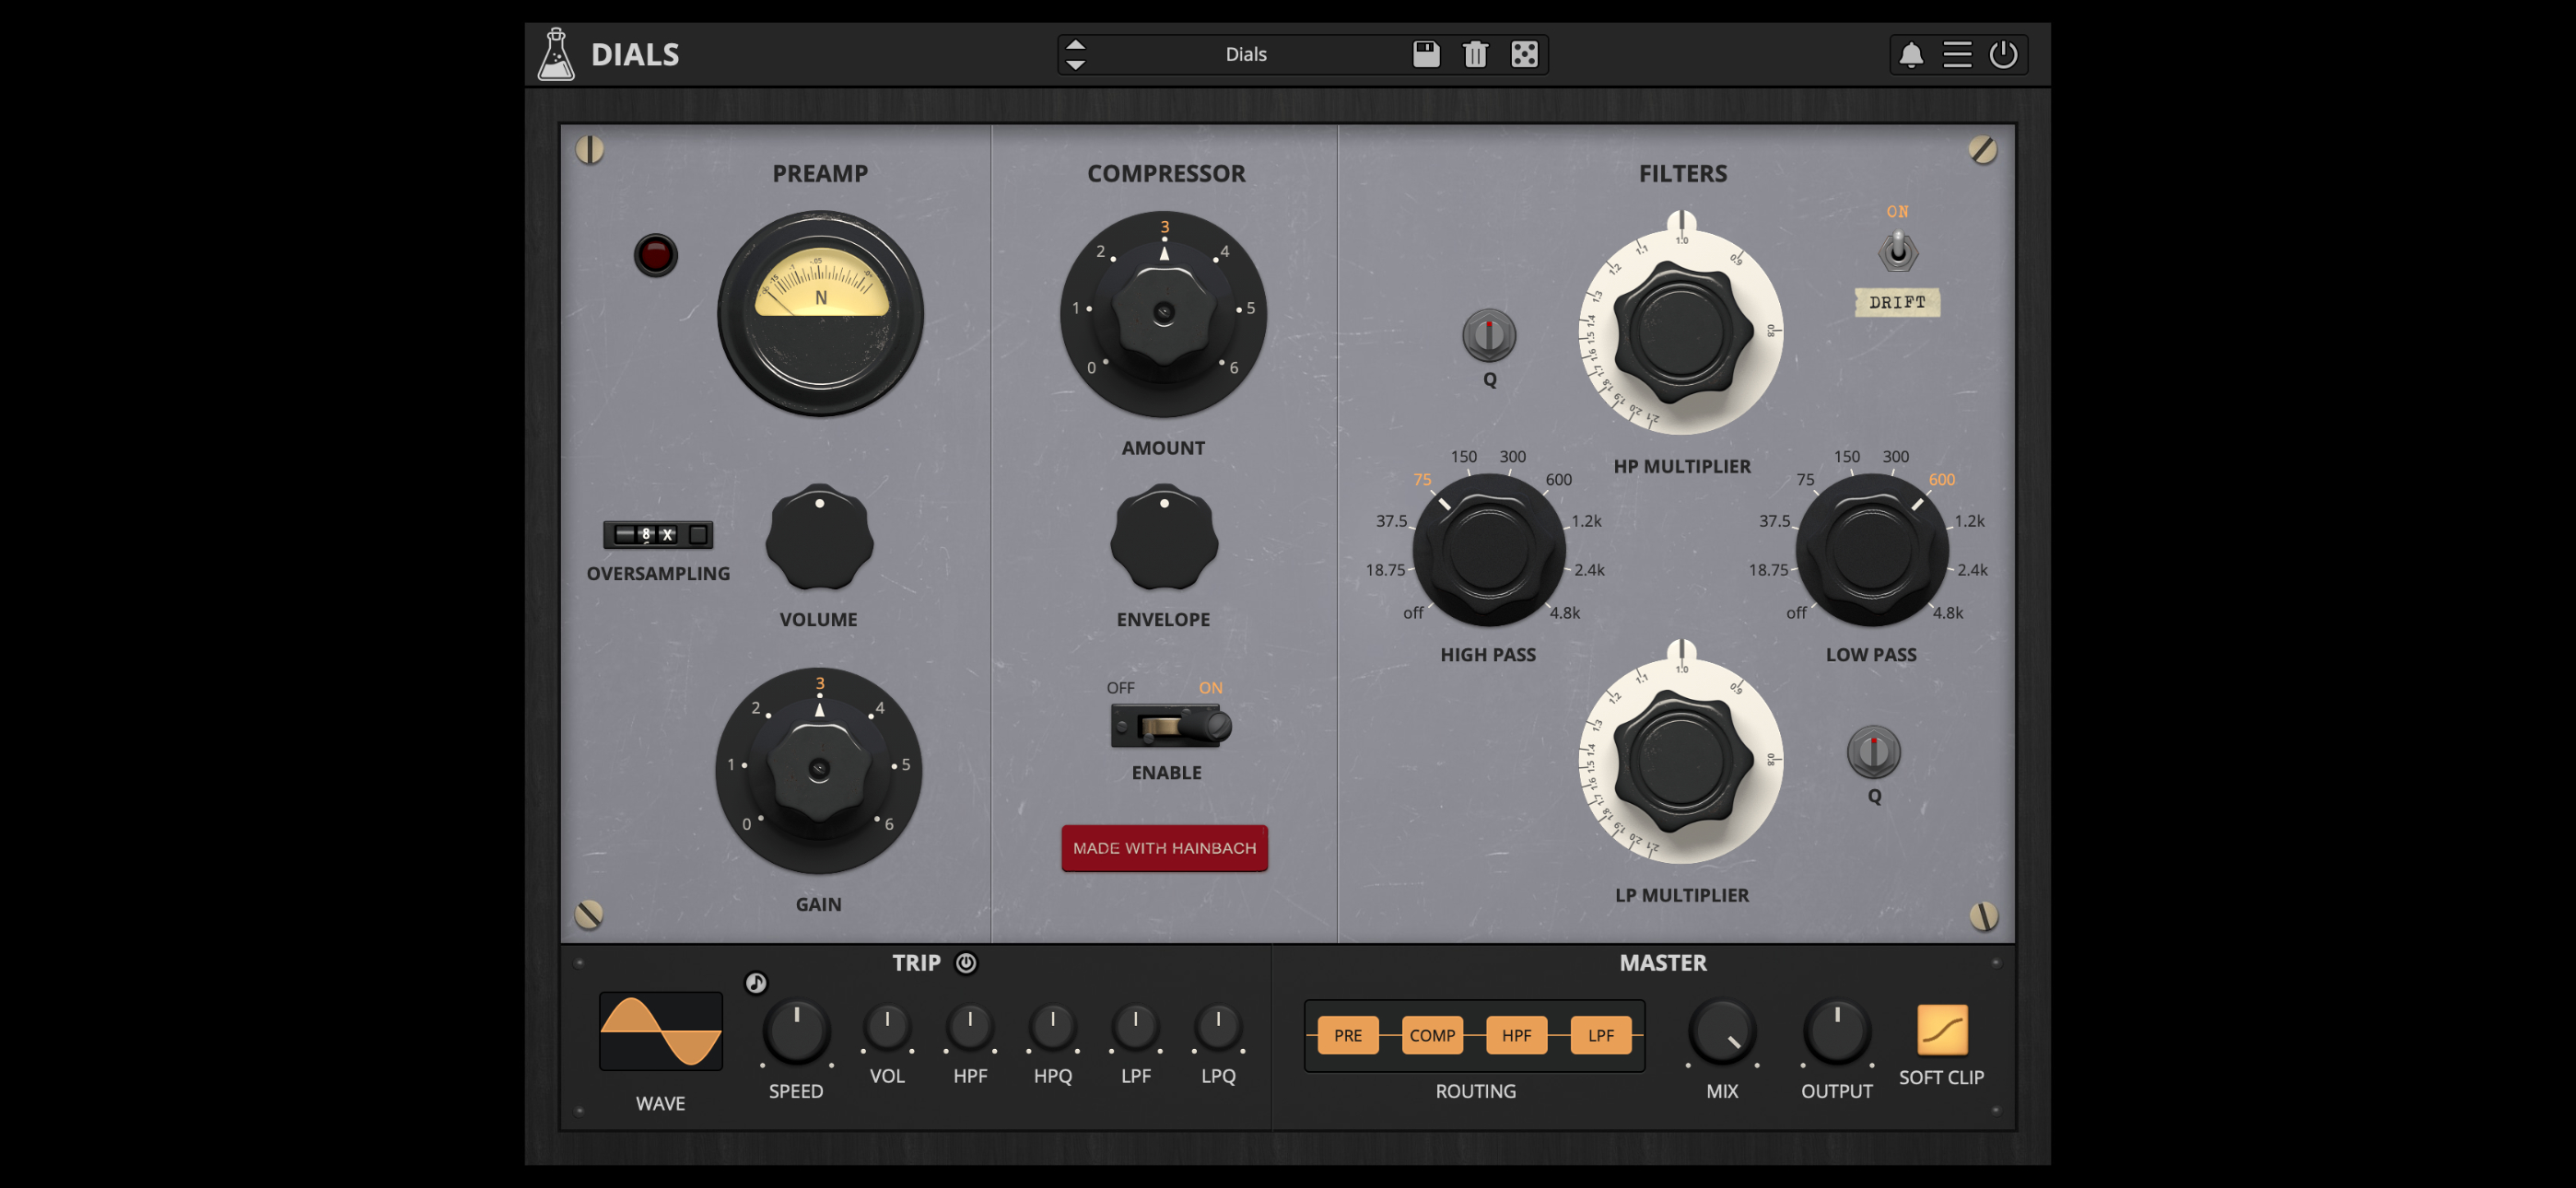This screenshot has width=2576, height=1188.
Task: Click the TRIP power icon
Action: [x=967, y=962]
